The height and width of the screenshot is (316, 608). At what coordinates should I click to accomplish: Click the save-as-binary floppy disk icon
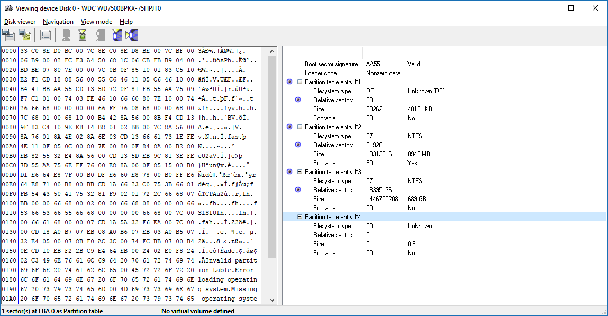click(24, 35)
